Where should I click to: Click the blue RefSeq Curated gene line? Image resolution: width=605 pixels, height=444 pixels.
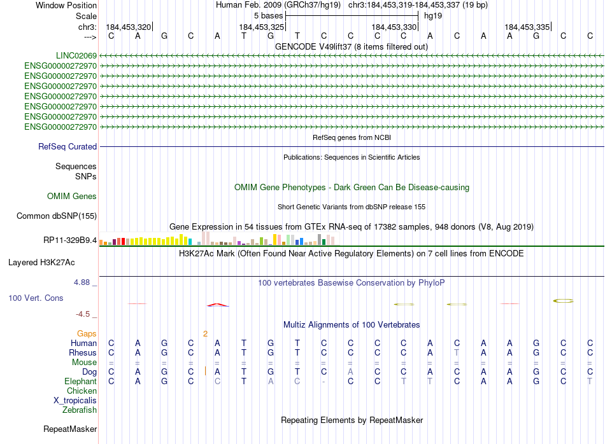352,146
